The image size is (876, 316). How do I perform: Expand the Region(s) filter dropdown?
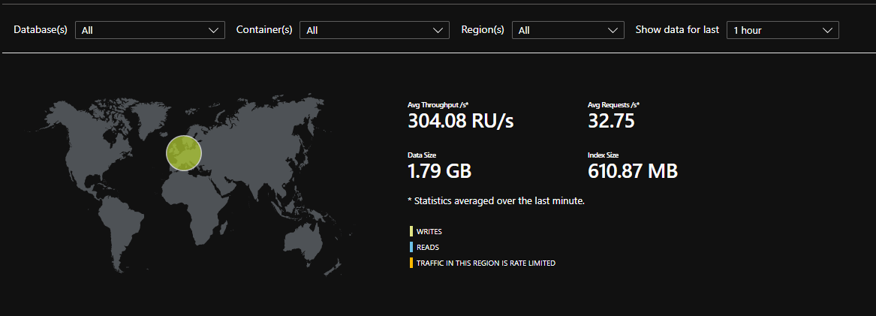coord(567,30)
